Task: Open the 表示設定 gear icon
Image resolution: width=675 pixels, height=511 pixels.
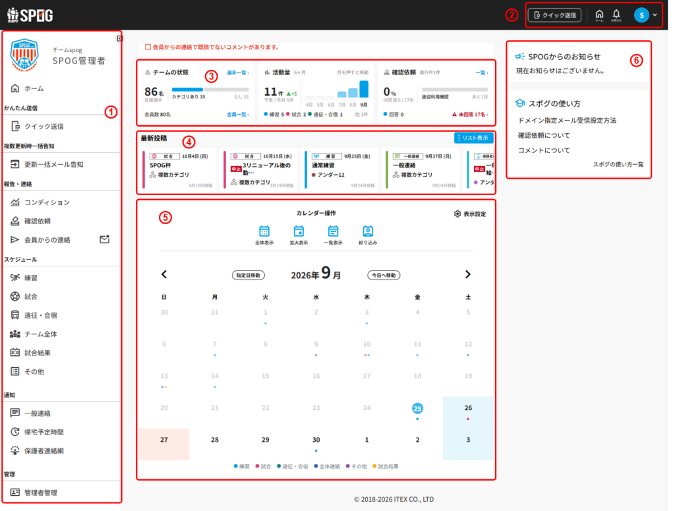Action: pyautogui.click(x=457, y=214)
